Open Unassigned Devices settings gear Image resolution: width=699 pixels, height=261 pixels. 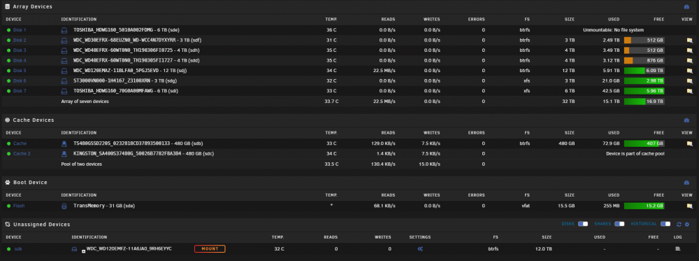687,225
